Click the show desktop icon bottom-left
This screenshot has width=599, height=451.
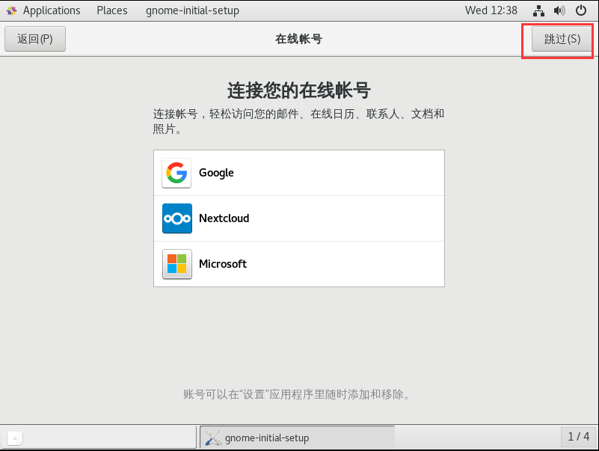pos(14,438)
